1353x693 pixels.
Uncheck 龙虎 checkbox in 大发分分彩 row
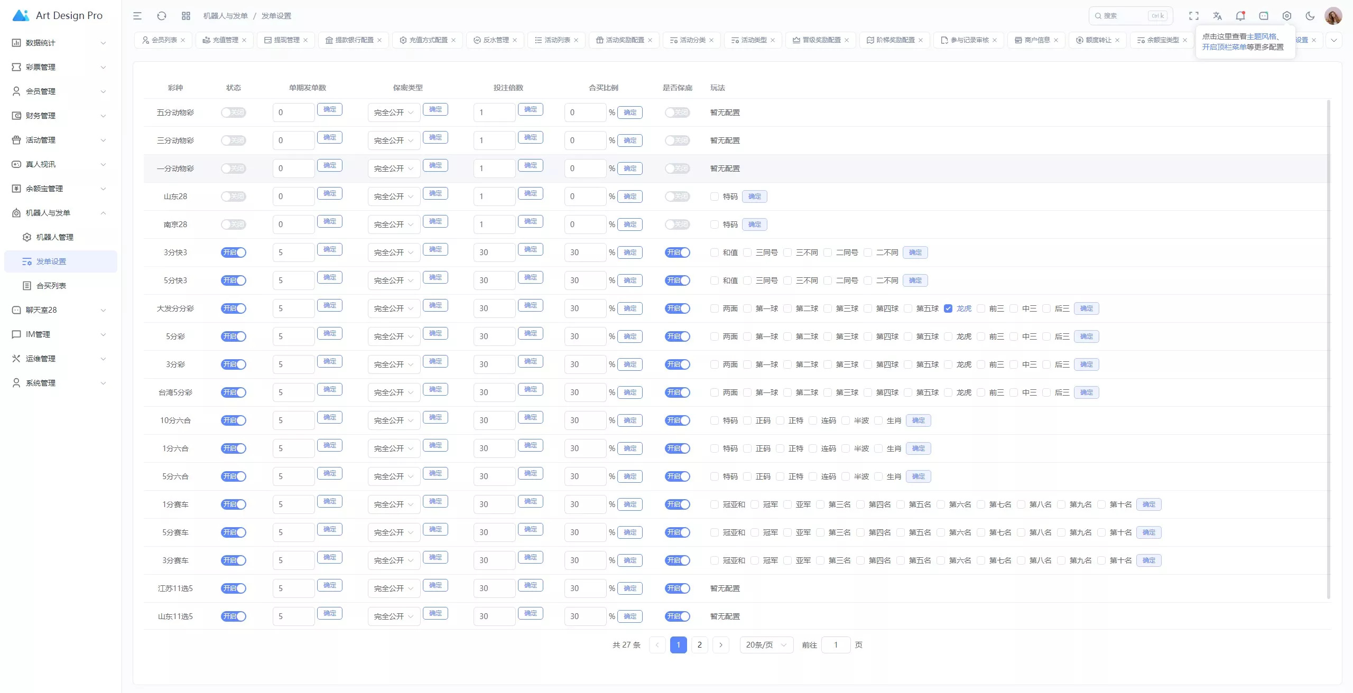pos(948,308)
